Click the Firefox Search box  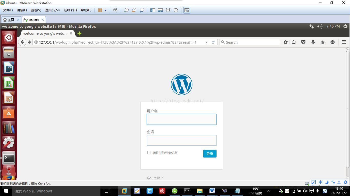(x=250, y=42)
